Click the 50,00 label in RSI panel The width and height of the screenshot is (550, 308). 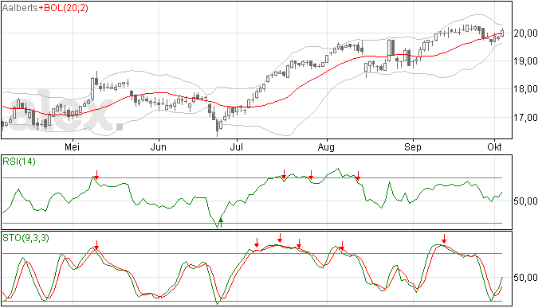525,201
